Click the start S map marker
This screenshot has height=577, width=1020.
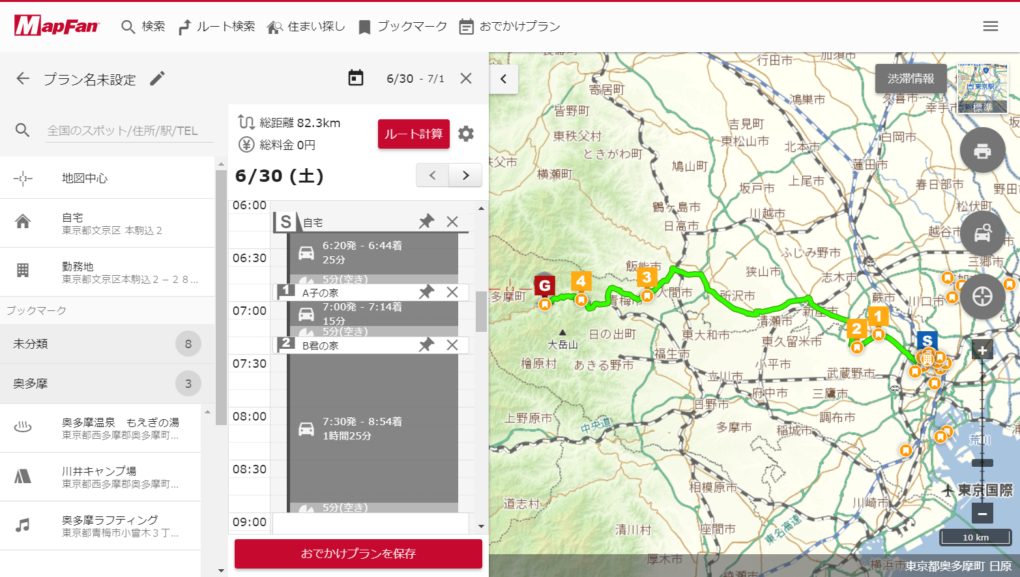(x=927, y=341)
